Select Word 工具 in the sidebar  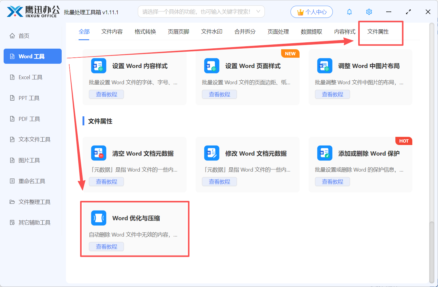pos(33,56)
